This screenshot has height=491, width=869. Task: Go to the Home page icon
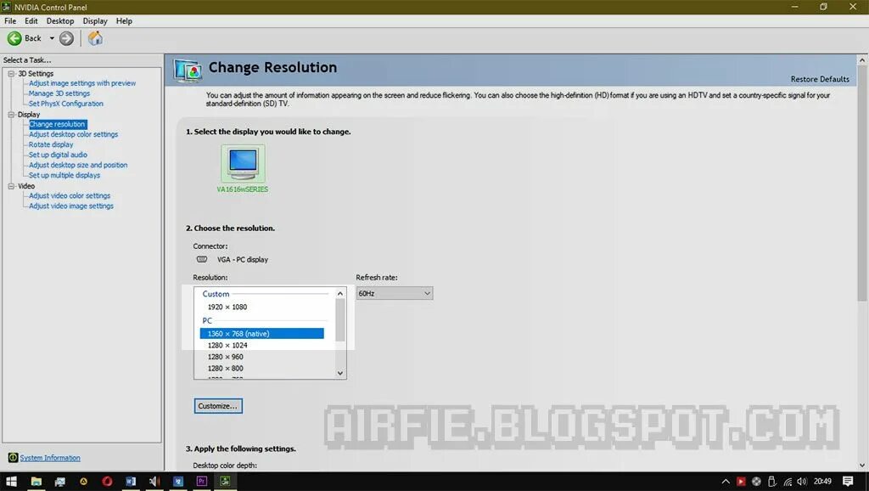click(95, 38)
